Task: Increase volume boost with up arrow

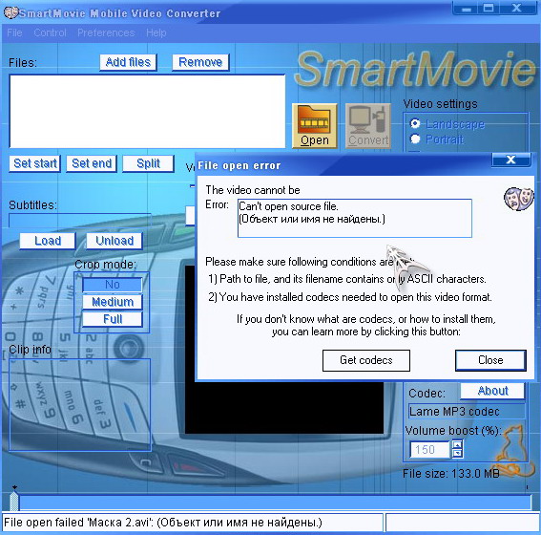Action: pos(457,444)
